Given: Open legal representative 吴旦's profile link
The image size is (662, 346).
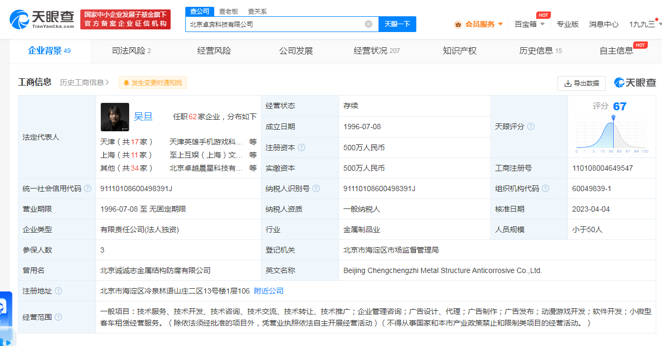Looking at the screenshot, I should (143, 117).
